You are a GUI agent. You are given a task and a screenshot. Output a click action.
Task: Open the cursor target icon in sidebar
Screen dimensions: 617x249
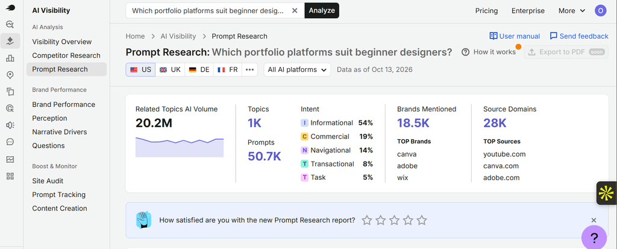[10, 109]
